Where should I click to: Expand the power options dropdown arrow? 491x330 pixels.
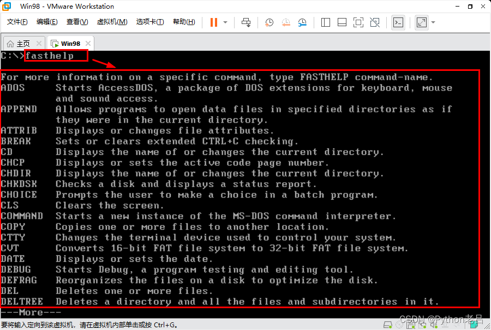(225, 22)
